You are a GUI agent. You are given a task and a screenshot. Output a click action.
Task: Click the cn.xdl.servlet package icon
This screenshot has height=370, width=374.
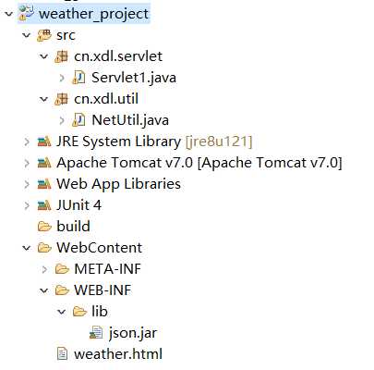click(61, 56)
